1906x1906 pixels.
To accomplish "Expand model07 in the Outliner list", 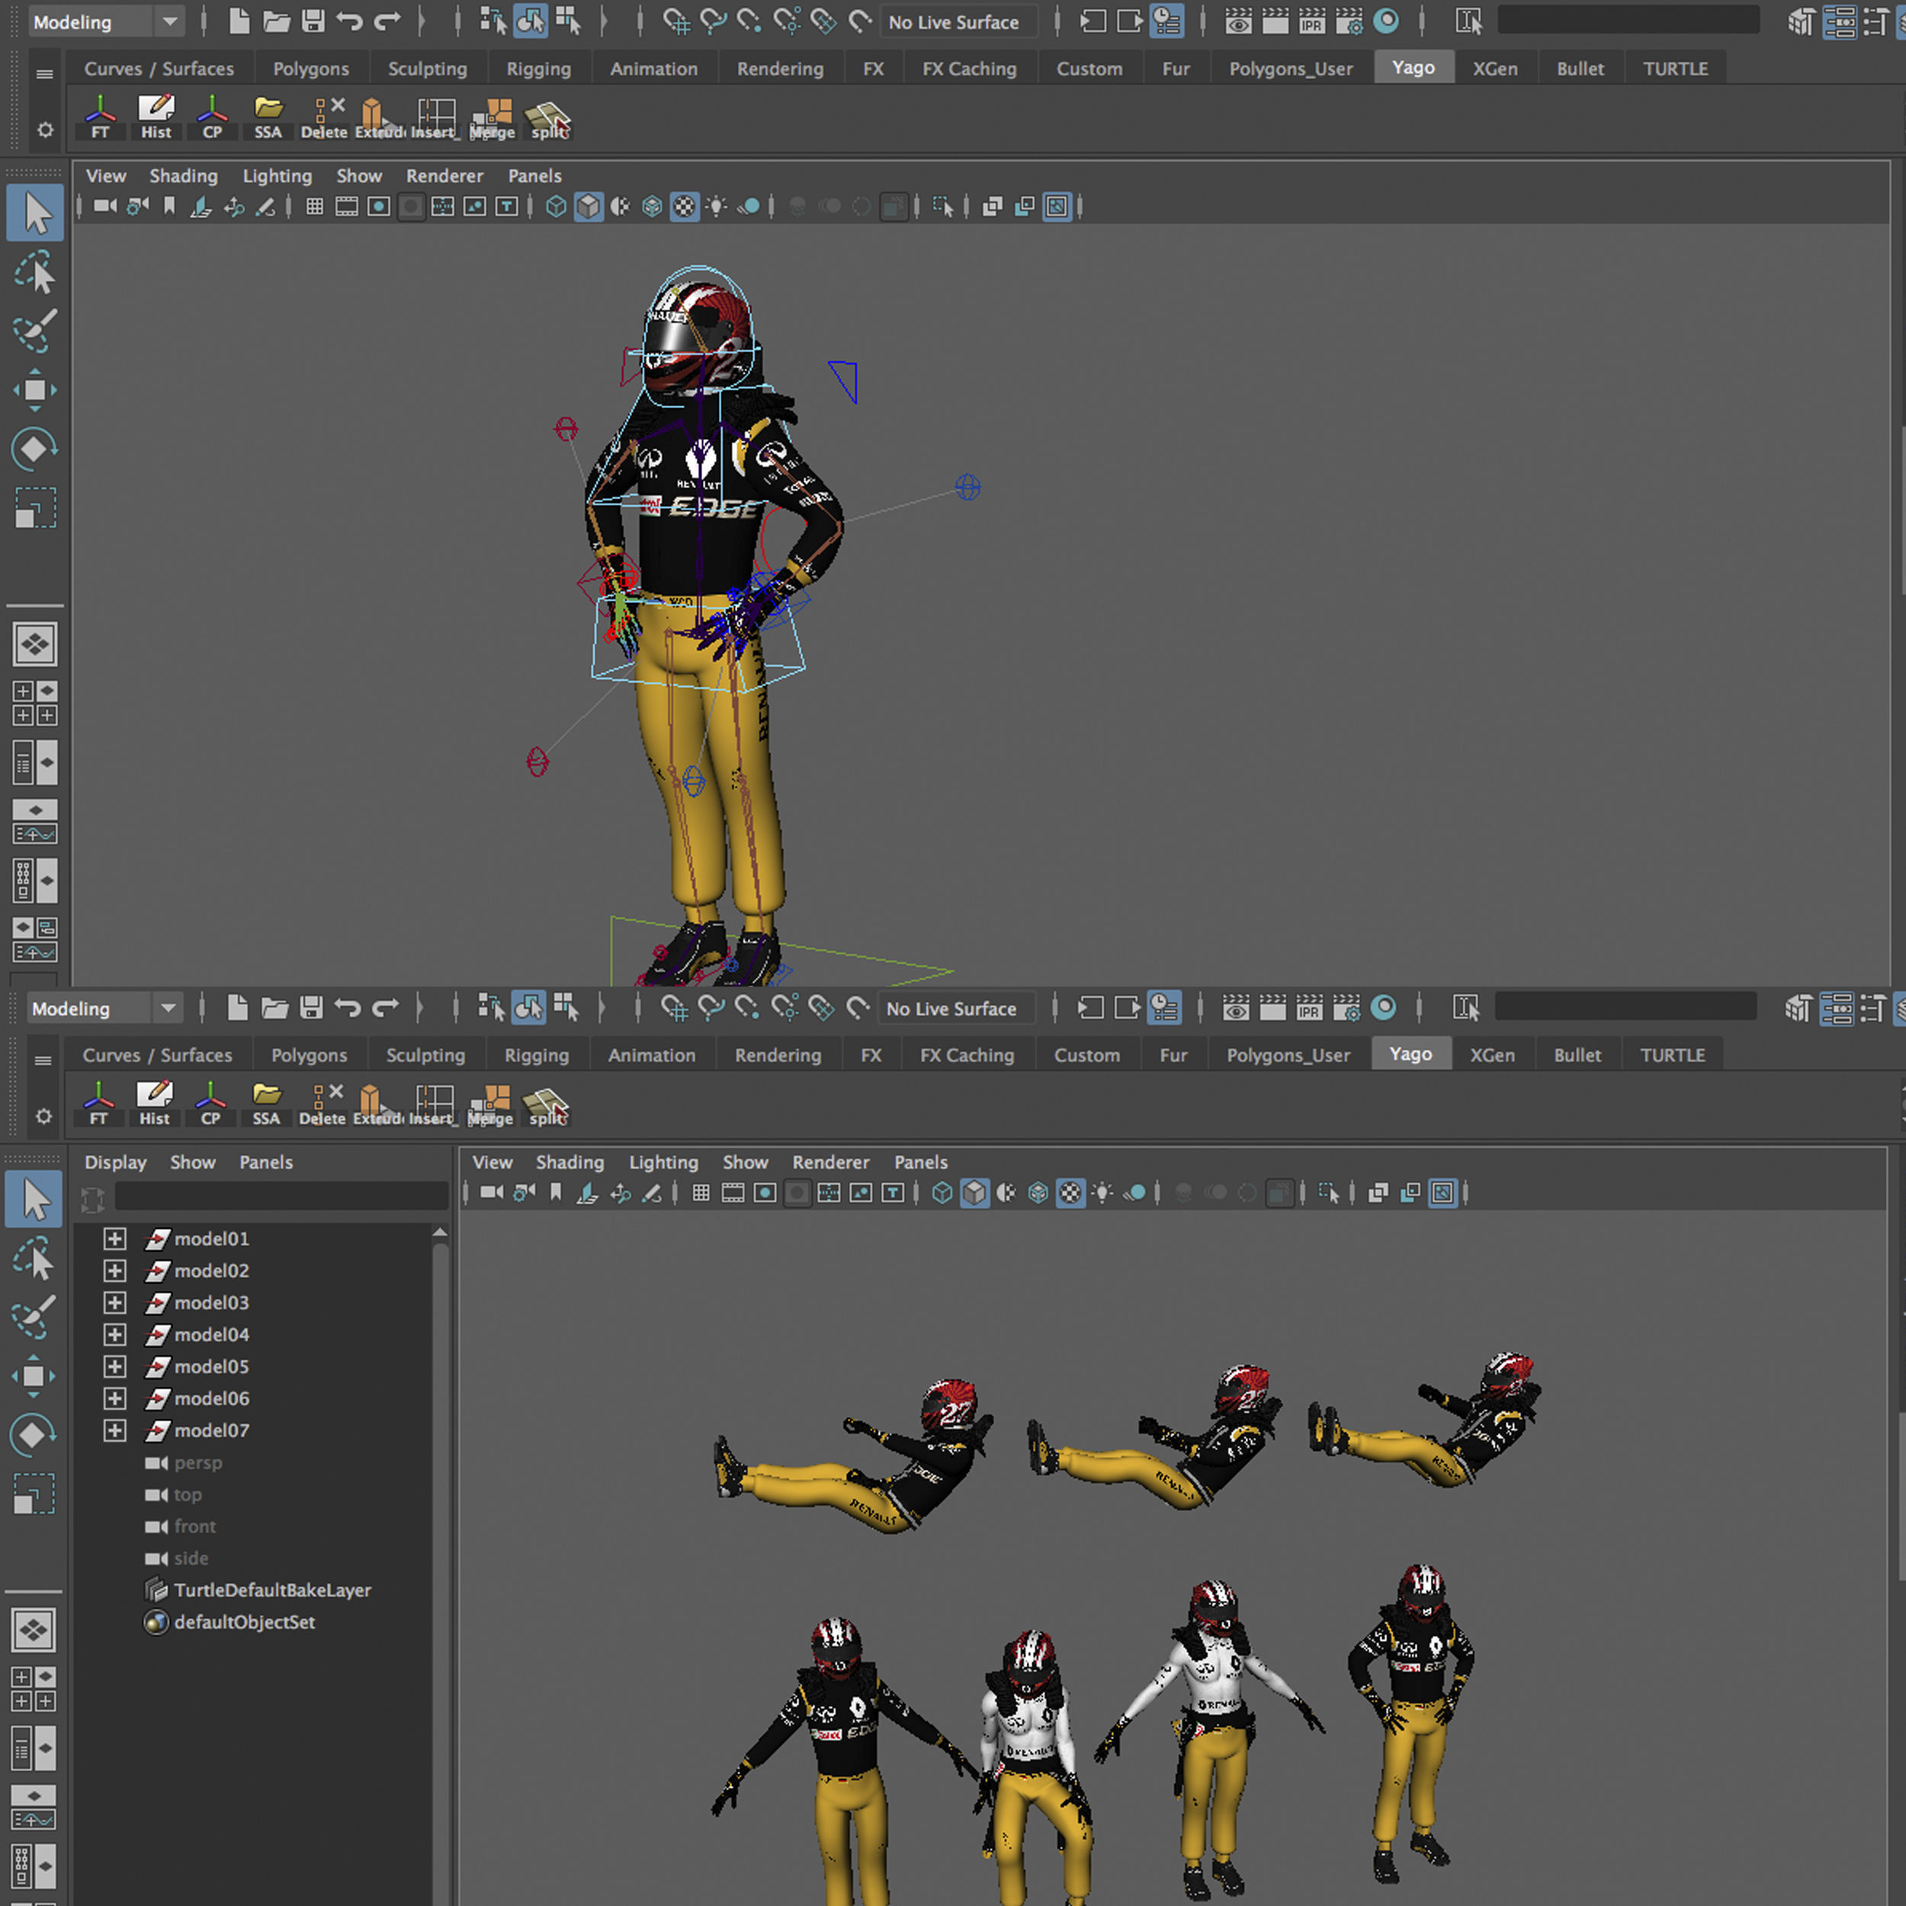I will [114, 1429].
